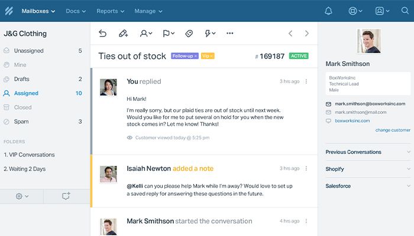The height and width of the screenshot is (236, 414).
Task: Open the Reports menu
Action: pyautogui.click(x=110, y=11)
